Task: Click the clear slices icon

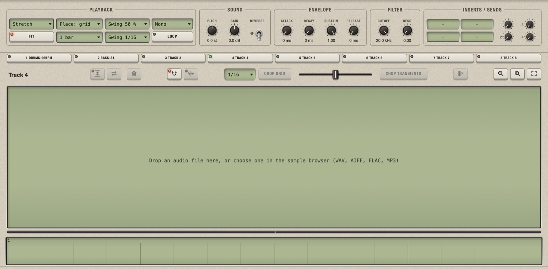Action: [x=460, y=74]
